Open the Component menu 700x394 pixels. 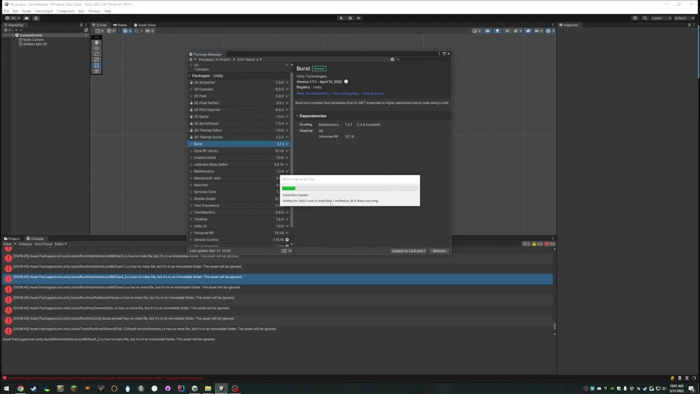(65, 11)
